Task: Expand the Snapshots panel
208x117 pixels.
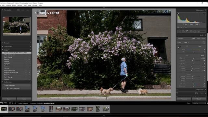Action: [3, 46]
